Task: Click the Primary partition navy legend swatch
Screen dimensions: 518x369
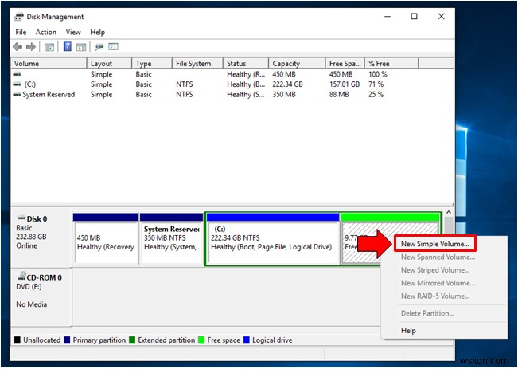Action: click(x=67, y=340)
